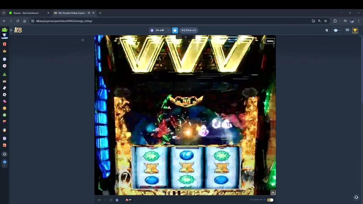Open the game controller sidebar icon
This screenshot has height=204, width=363.
4,81
